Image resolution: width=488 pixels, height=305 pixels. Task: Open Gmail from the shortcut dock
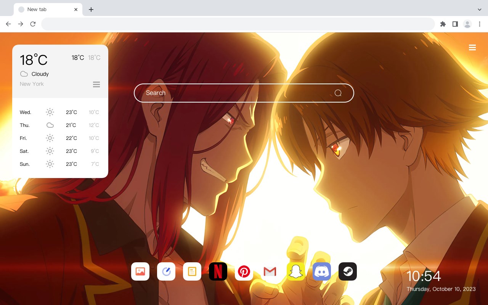[x=270, y=271]
